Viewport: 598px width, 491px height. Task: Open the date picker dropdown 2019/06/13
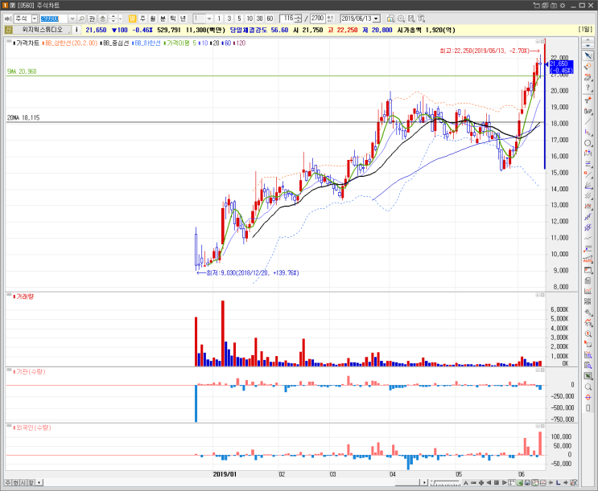click(x=377, y=18)
